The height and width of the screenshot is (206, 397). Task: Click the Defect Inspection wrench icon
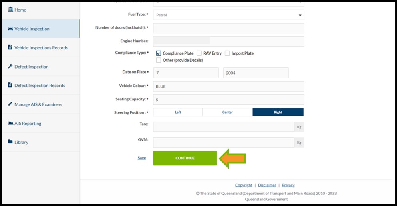10,67
